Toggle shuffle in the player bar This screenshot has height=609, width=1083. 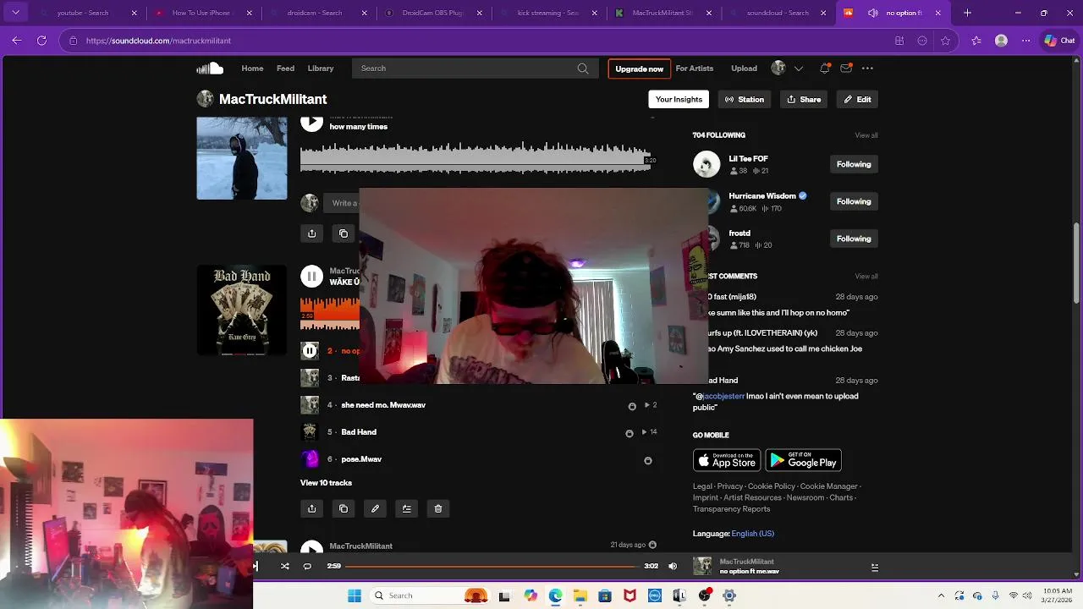coord(285,566)
